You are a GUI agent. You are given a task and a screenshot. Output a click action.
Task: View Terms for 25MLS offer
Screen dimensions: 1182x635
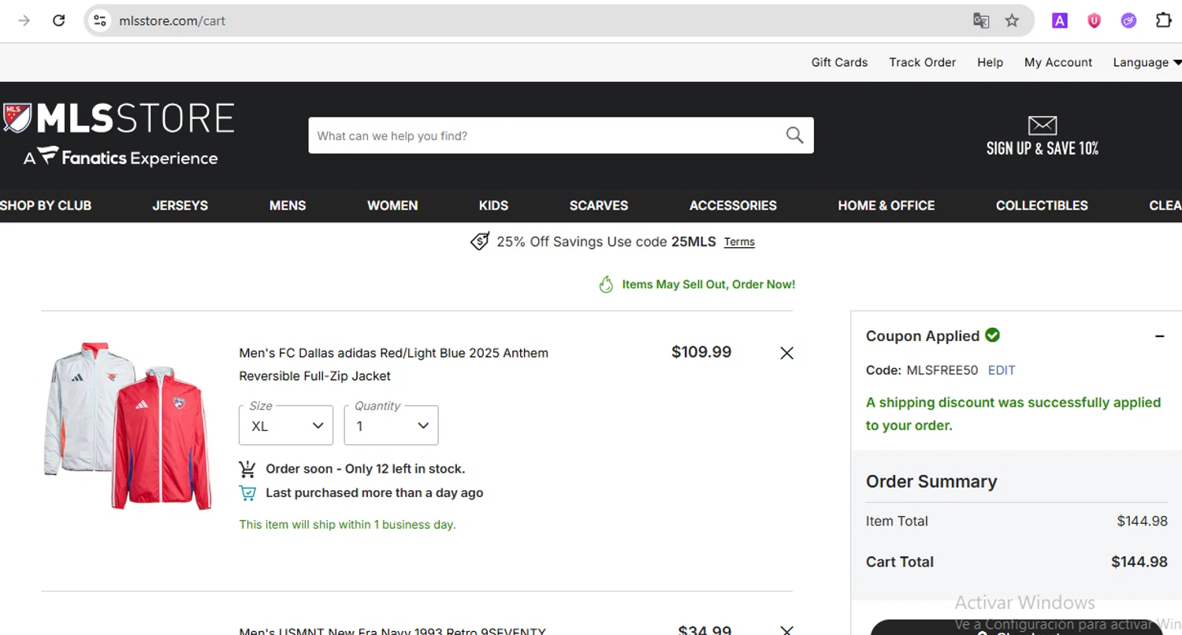tap(739, 242)
